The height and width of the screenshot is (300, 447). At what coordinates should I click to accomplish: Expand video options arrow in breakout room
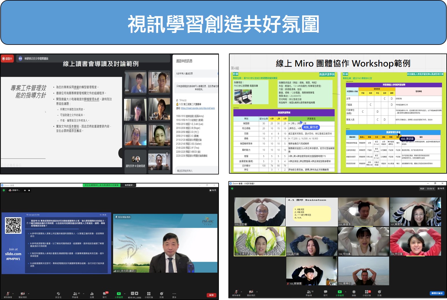[x=257, y=292]
